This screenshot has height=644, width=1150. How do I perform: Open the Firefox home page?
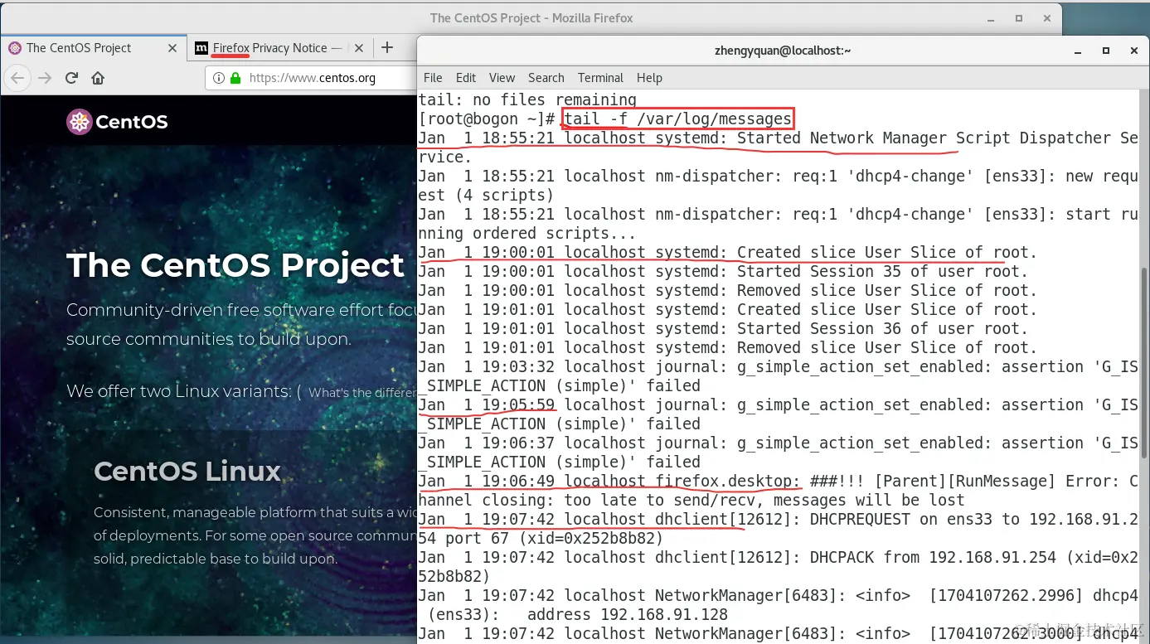click(98, 78)
